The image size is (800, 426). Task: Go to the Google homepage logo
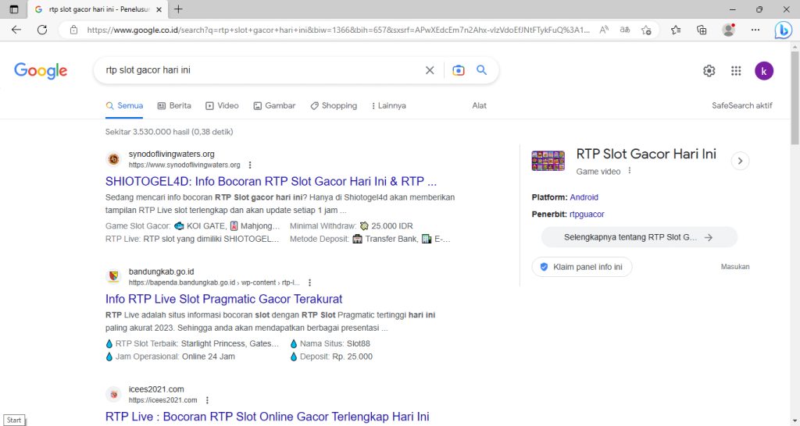[41, 71]
